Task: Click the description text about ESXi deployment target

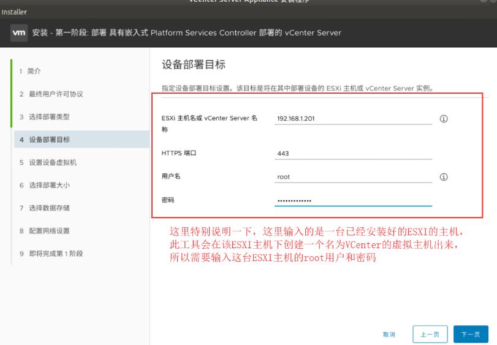Action: (x=298, y=88)
